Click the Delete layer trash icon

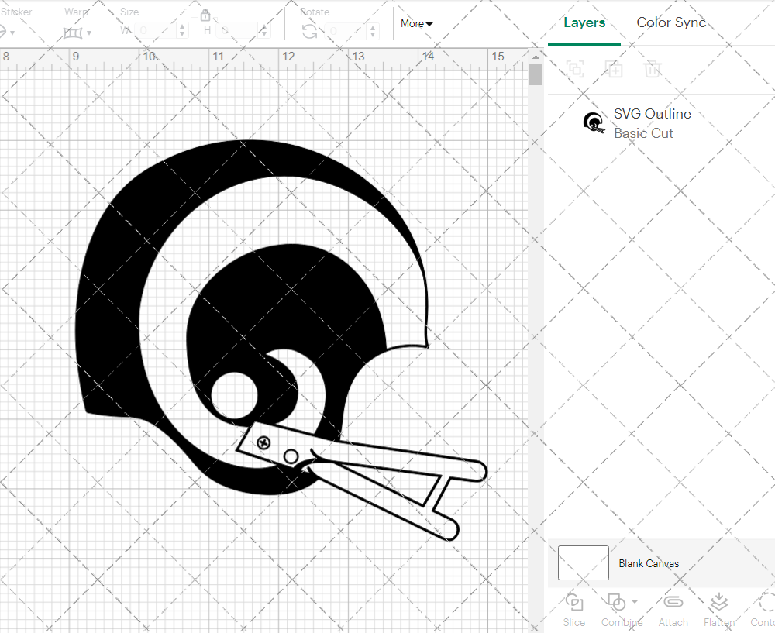coord(653,69)
